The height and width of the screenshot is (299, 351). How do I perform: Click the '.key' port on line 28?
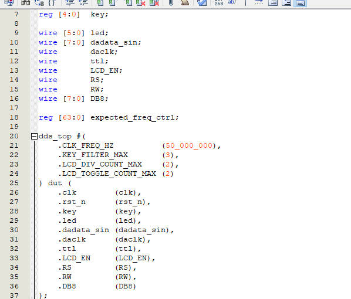click(x=67, y=212)
